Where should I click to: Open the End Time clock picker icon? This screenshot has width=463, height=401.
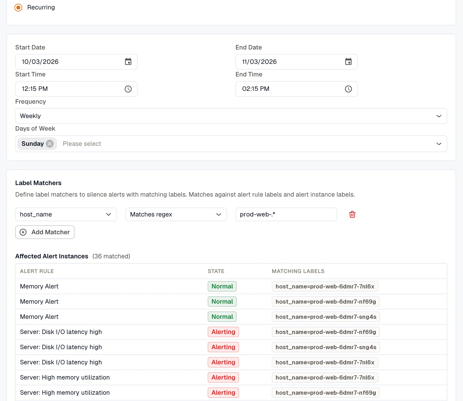pos(348,89)
